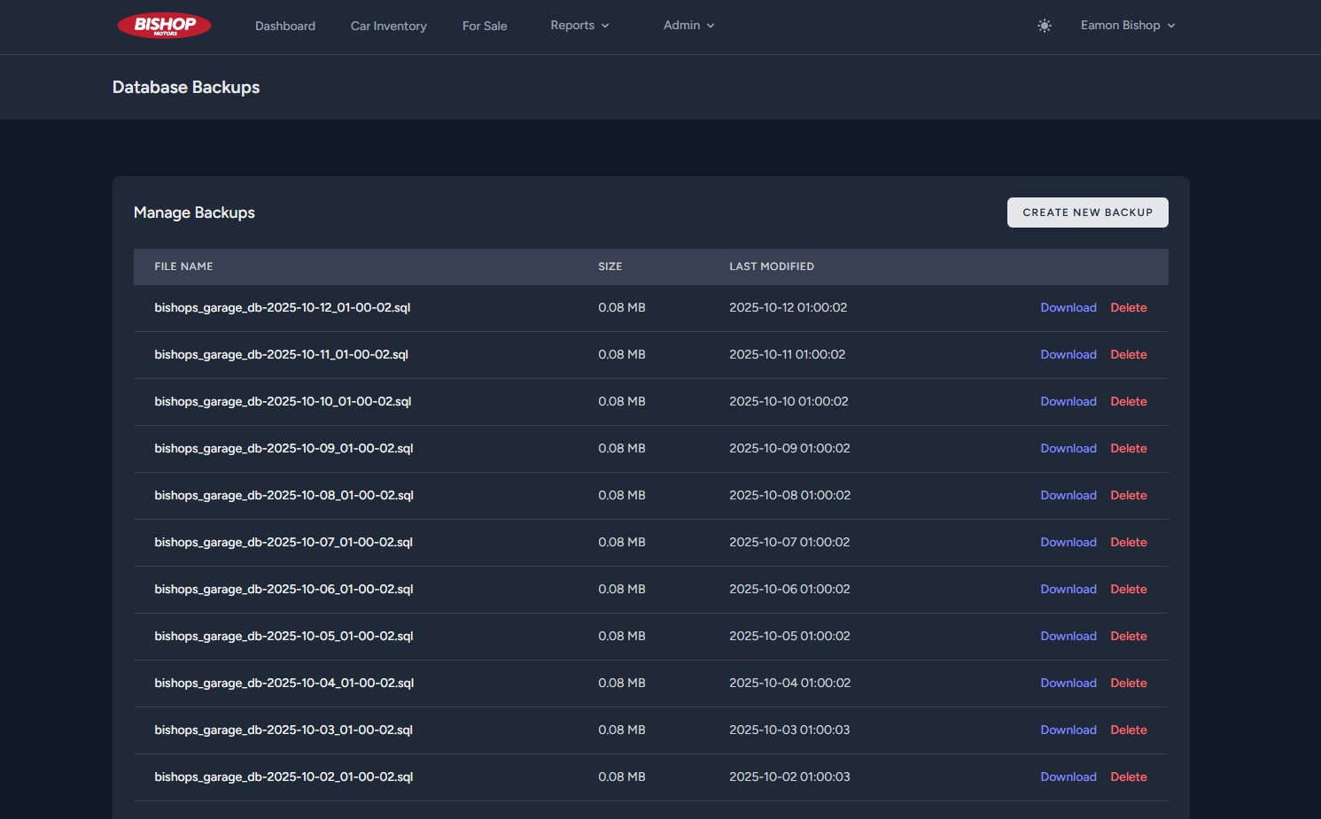
Task: Delete the 2025-10-12 backup
Action: 1128,307
